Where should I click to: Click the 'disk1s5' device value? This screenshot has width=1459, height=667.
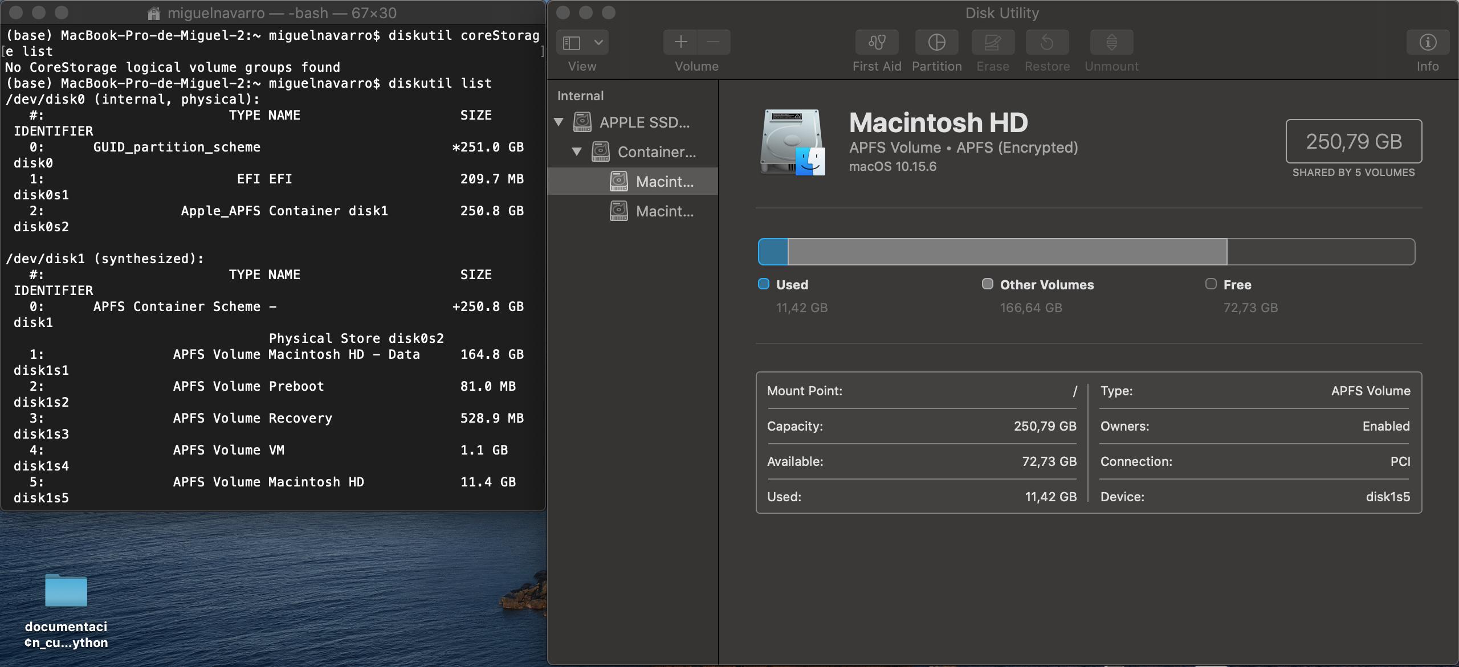(x=1388, y=497)
